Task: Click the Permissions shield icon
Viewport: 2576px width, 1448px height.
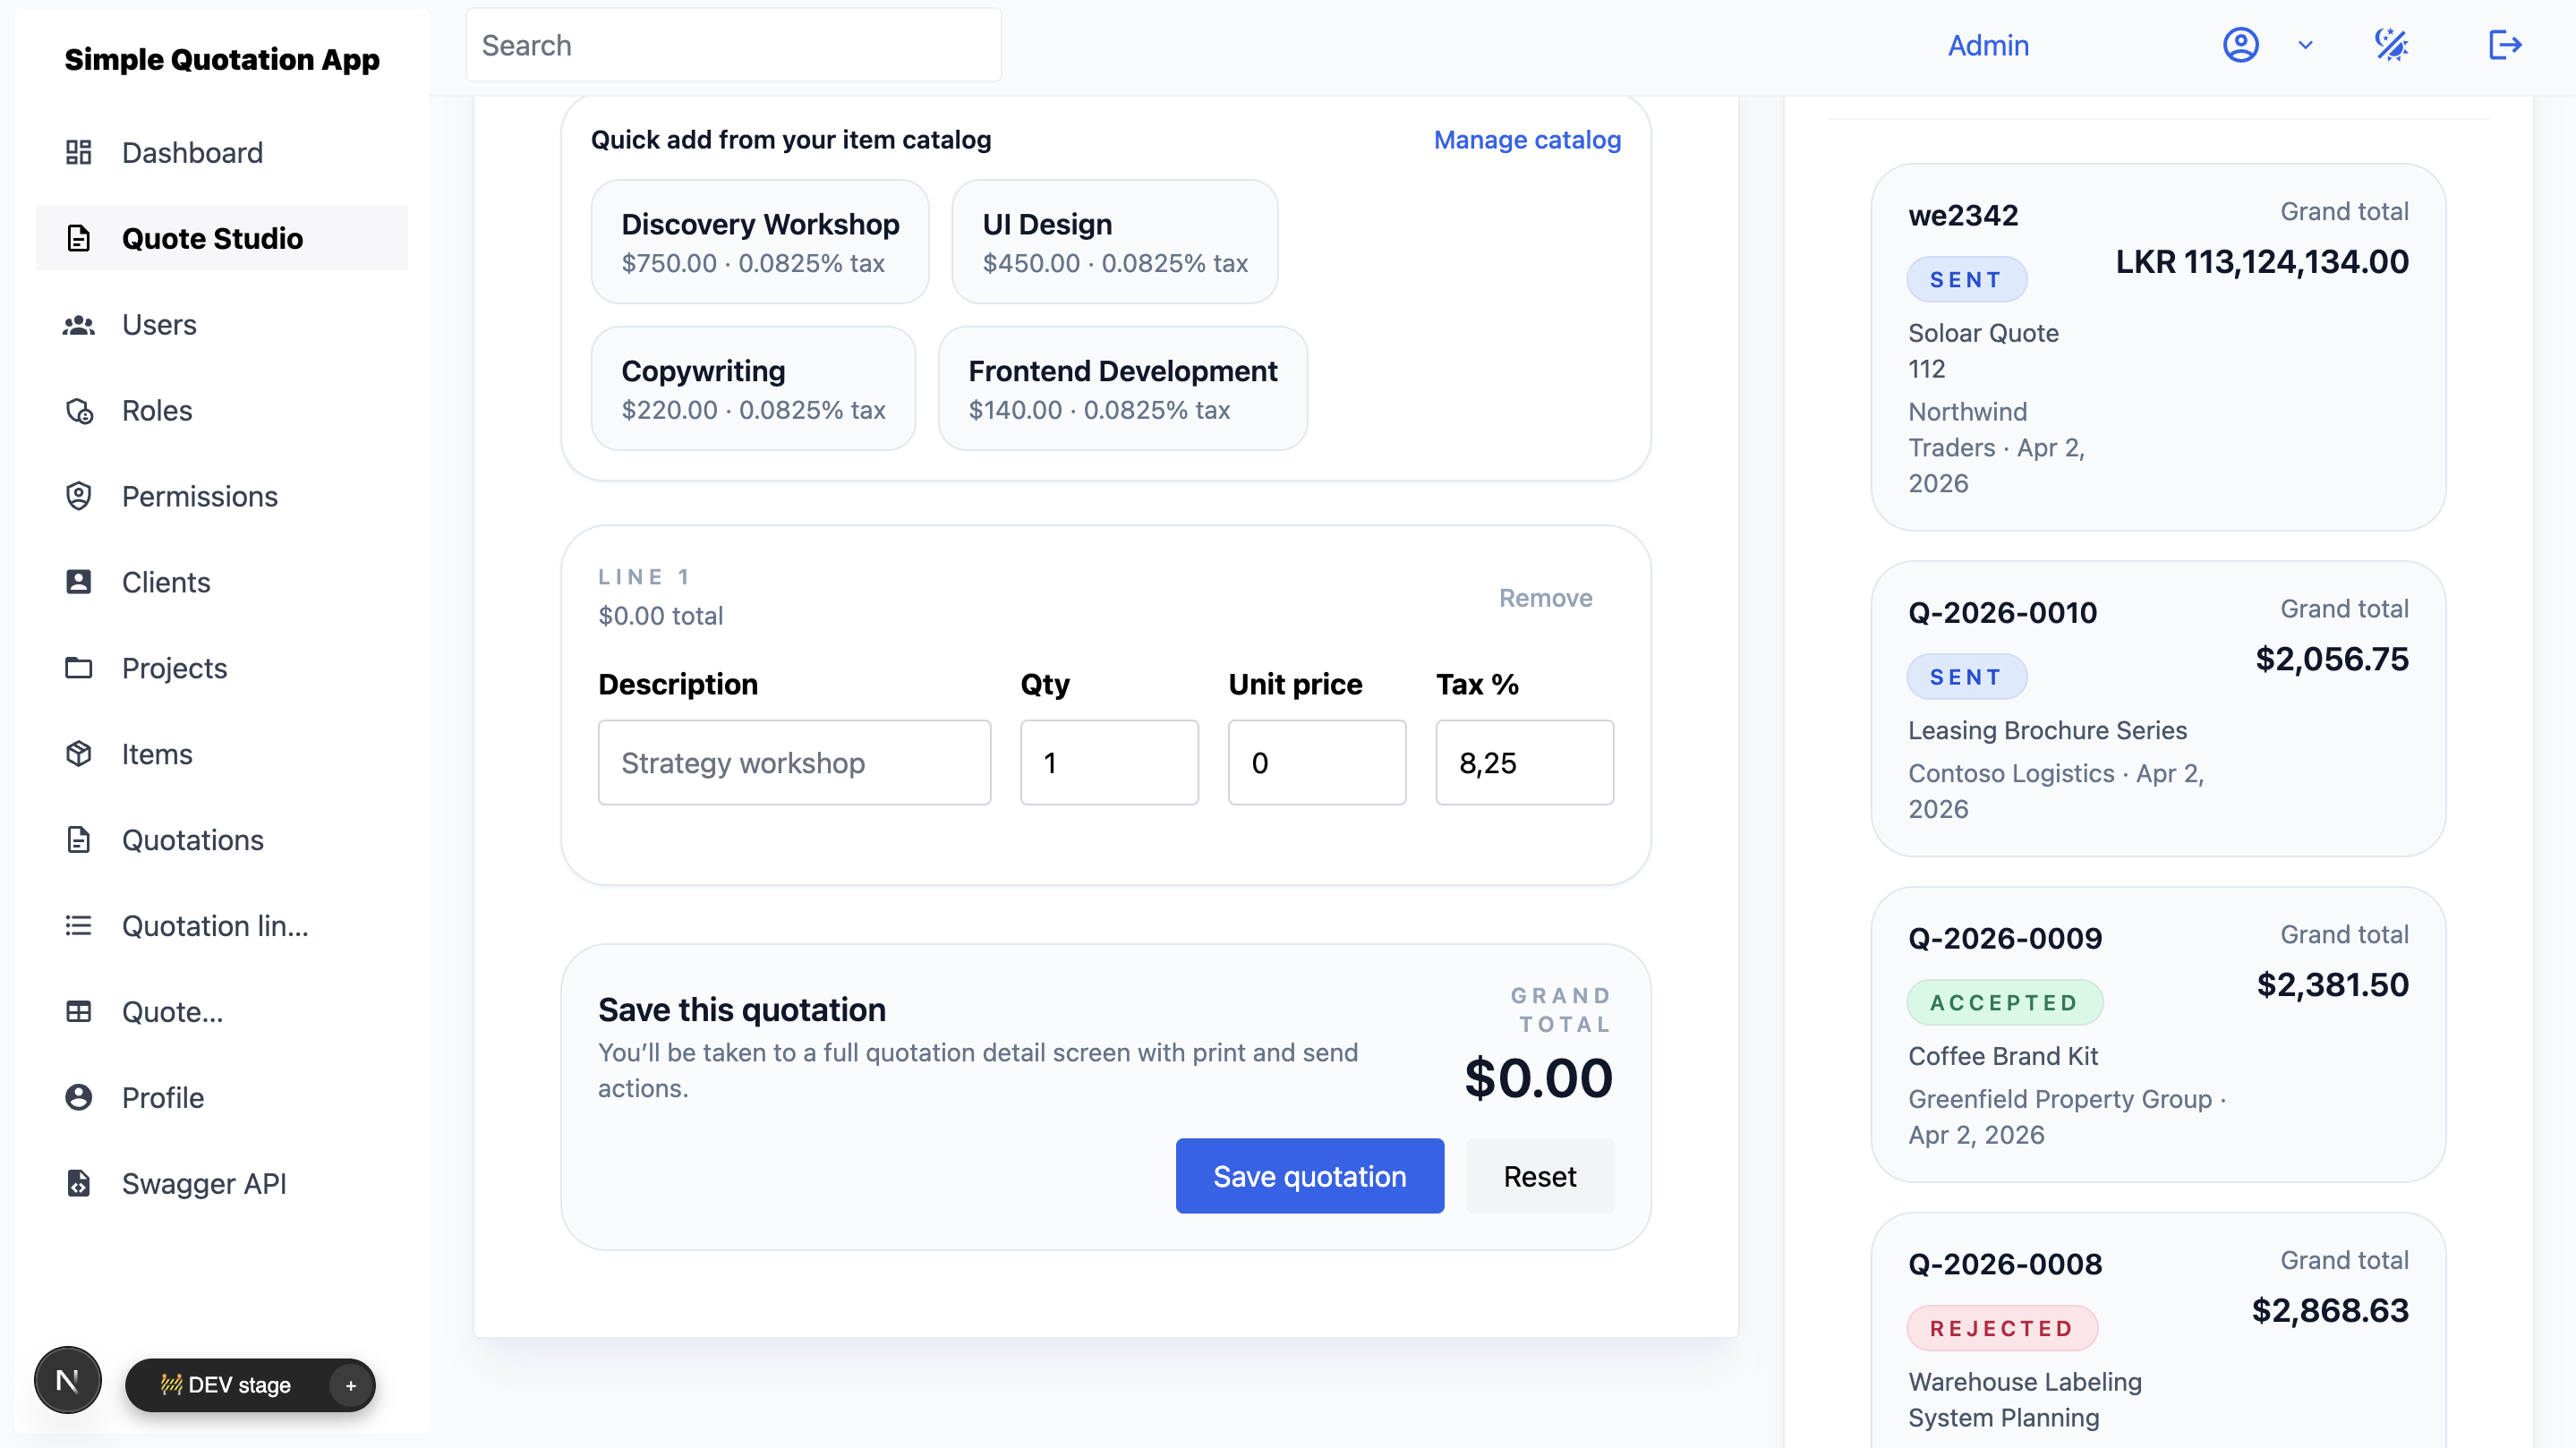Action: pos(79,496)
